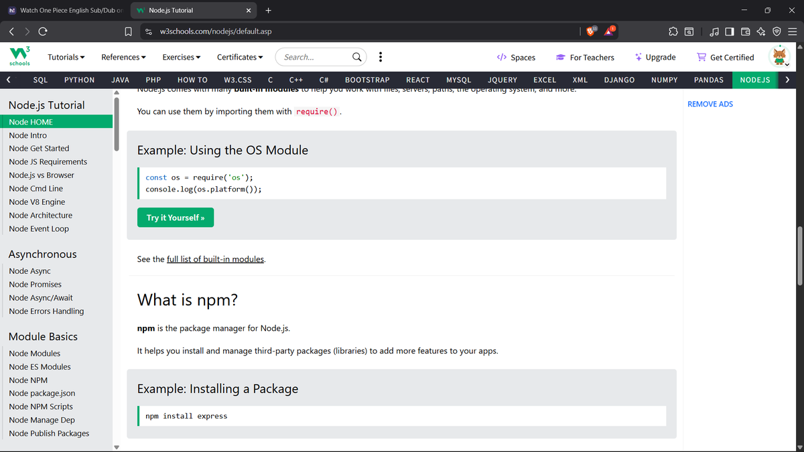The image size is (804, 452).
Task: Click the 'npm install express' code text
Action: pyautogui.click(x=186, y=417)
